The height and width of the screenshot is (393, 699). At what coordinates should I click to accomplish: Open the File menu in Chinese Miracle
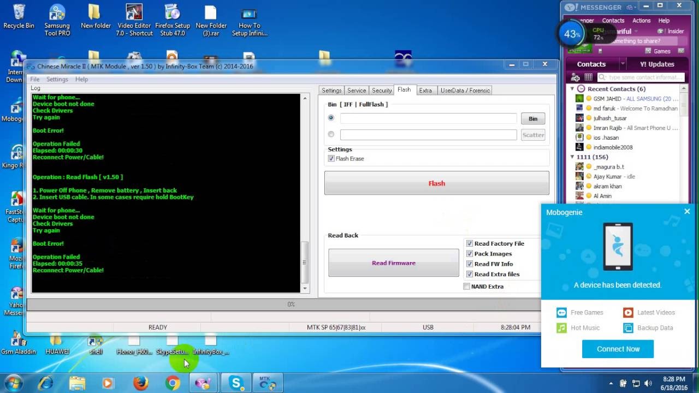(35, 79)
